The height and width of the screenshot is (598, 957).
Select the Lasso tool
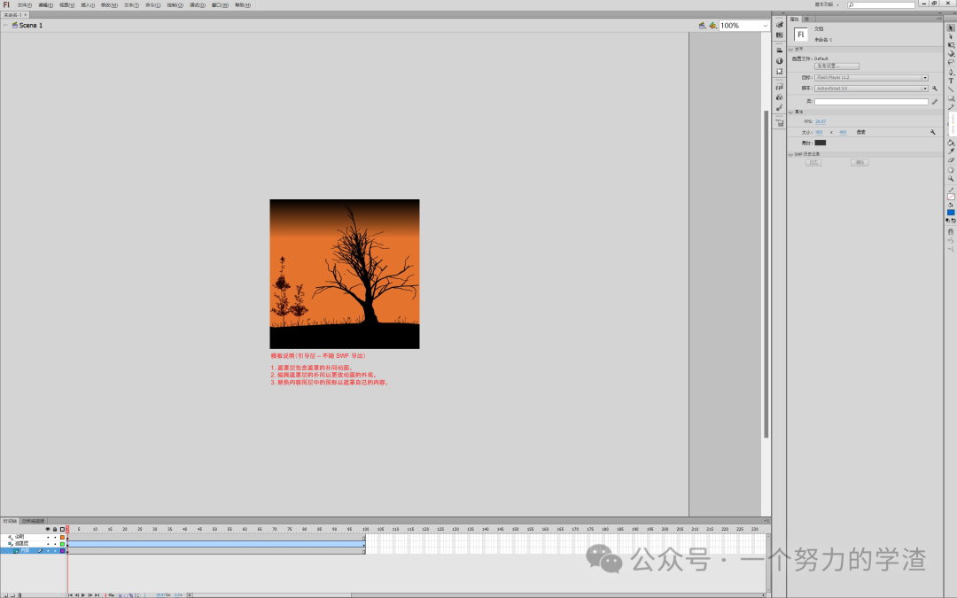point(950,62)
